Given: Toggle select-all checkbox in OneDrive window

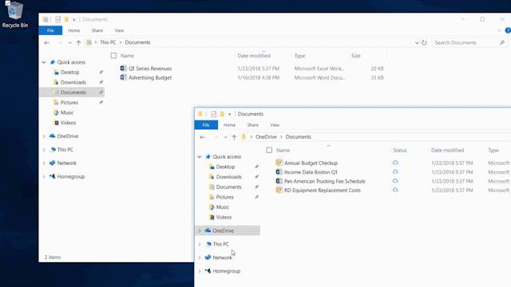Looking at the screenshot, I should (269, 150).
